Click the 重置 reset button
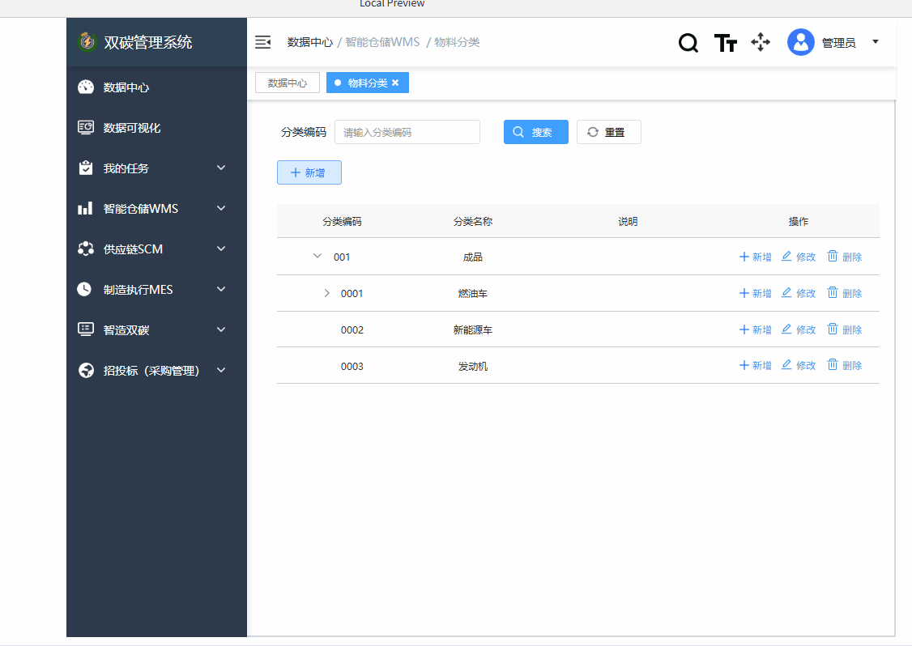 pos(608,132)
